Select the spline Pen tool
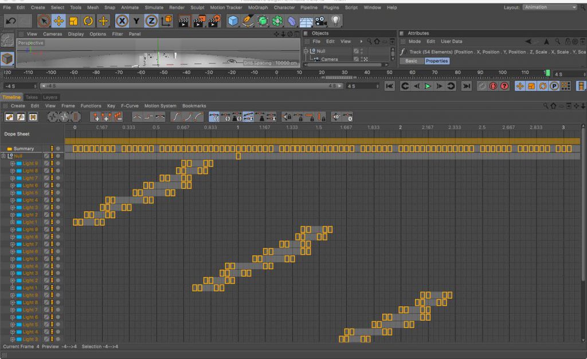The width and height of the screenshot is (587, 359). coord(248,21)
